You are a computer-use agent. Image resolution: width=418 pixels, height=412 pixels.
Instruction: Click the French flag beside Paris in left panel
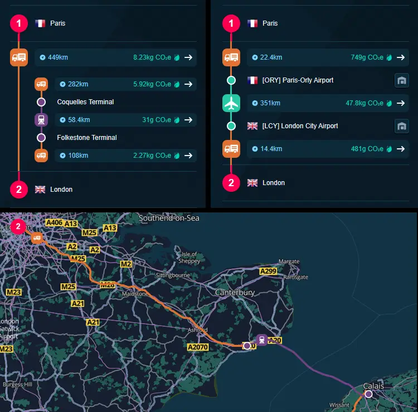coord(40,23)
